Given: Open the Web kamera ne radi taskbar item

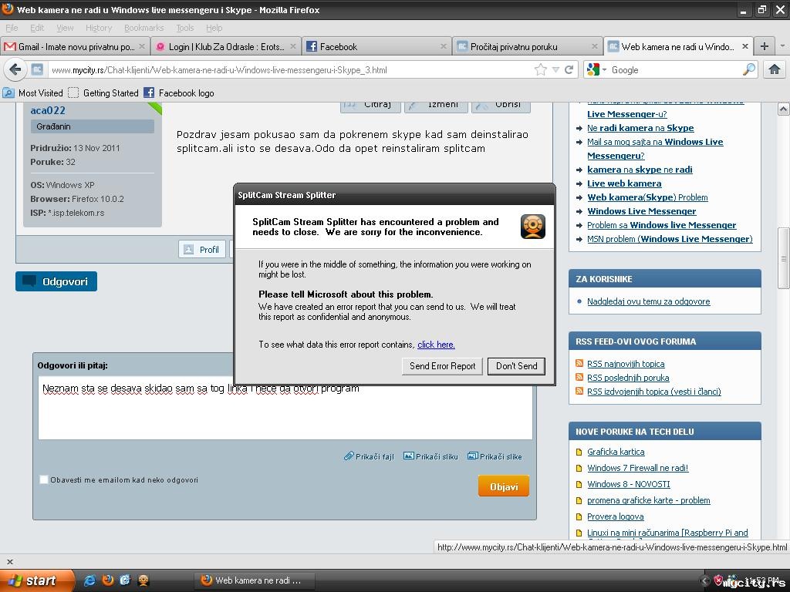Looking at the screenshot, I should [255, 580].
